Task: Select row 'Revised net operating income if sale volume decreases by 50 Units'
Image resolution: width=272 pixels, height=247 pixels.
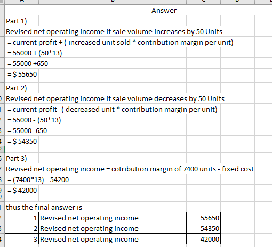Action: (x=115, y=98)
